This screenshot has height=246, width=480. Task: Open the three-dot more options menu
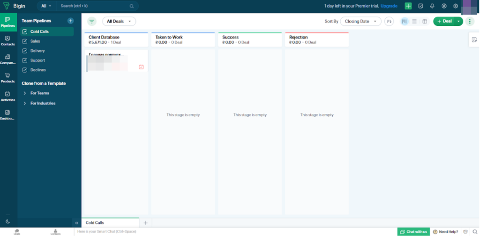pos(470,21)
